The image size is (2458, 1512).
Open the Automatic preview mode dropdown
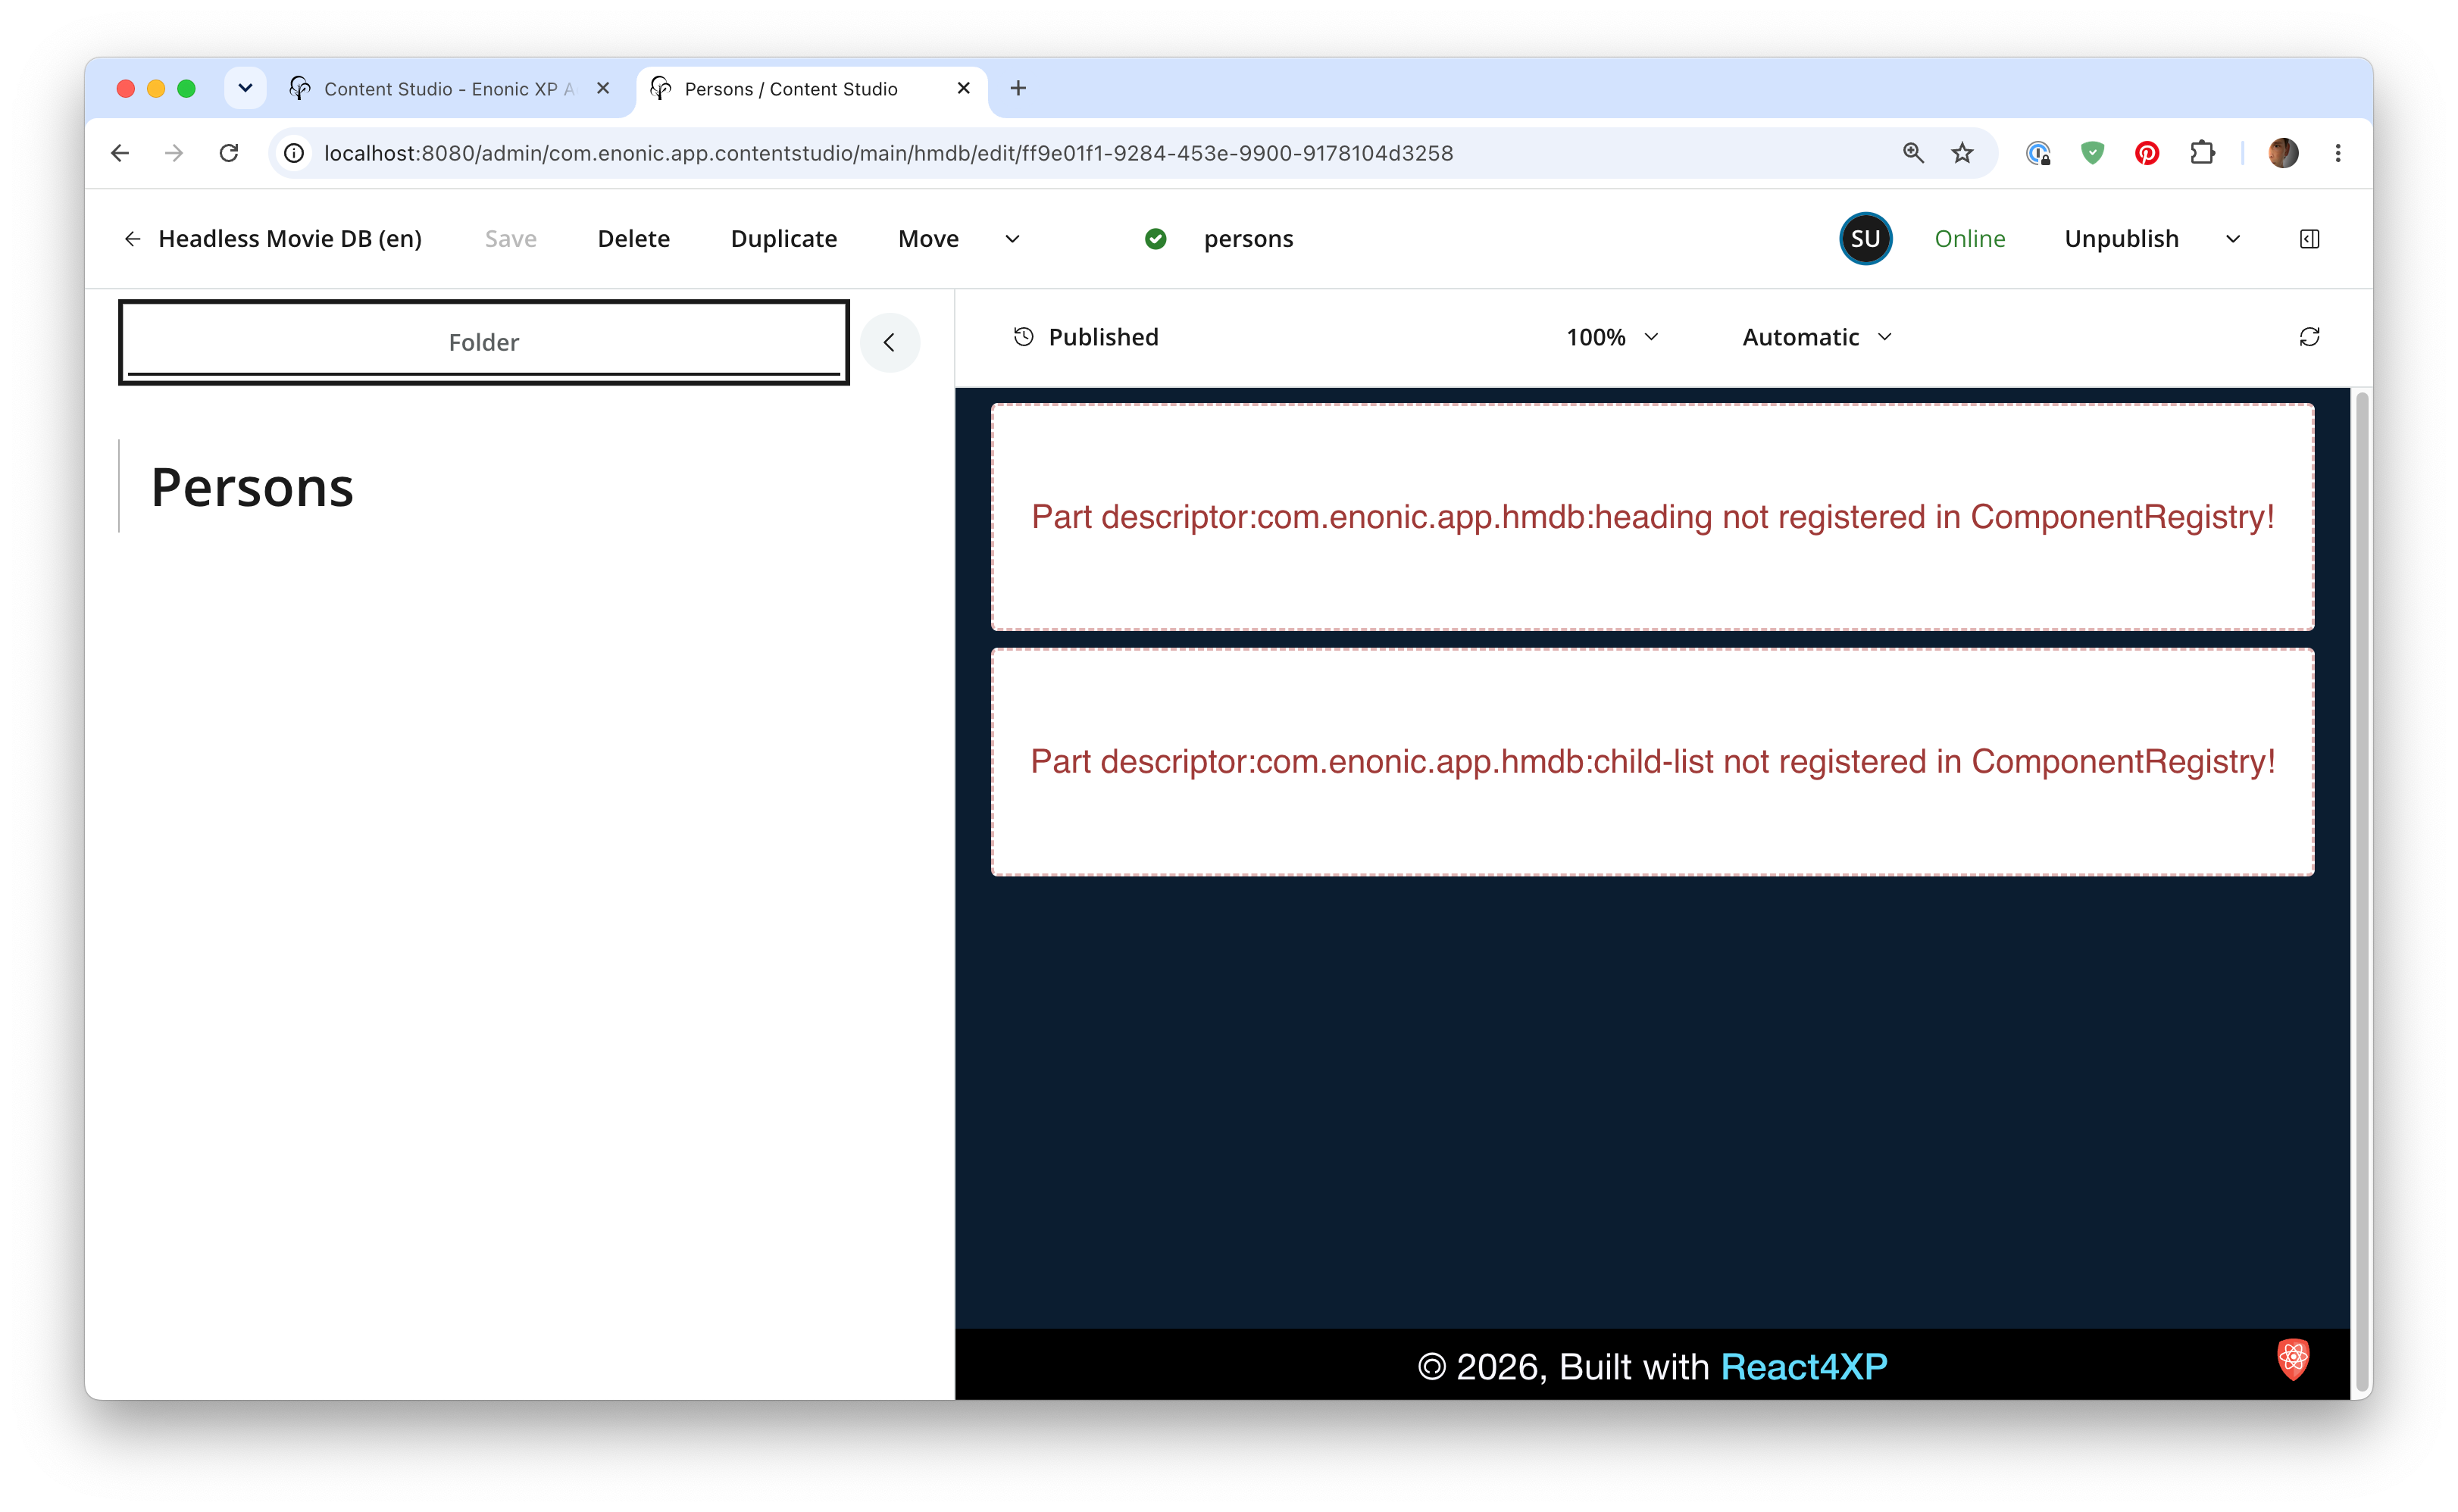1816,337
